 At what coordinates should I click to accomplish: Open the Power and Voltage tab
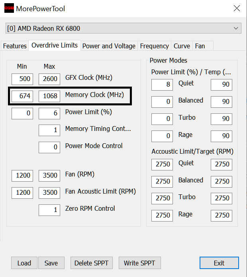coord(109,46)
